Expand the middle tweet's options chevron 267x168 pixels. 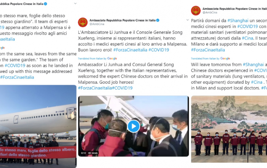point(188,20)
